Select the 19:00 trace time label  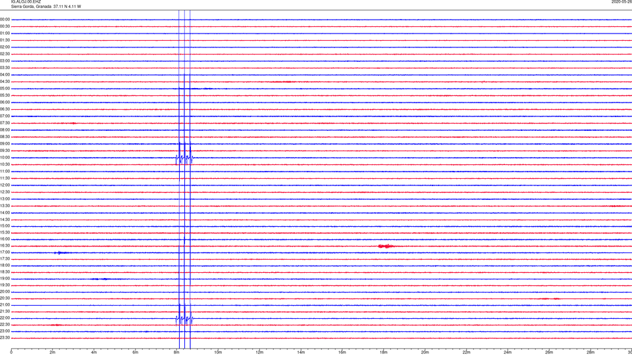click(5, 279)
